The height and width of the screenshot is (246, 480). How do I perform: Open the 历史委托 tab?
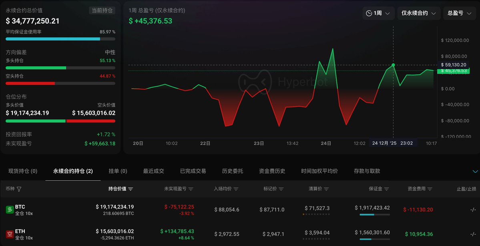pyautogui.click(x=232, y=171)
